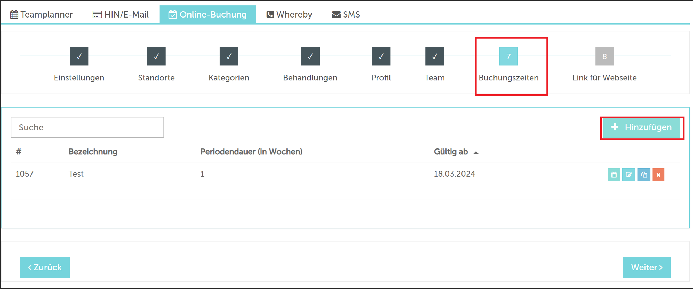Sort by Bezeichnung column header
693x289 pixels.
(x=93, y=152)
